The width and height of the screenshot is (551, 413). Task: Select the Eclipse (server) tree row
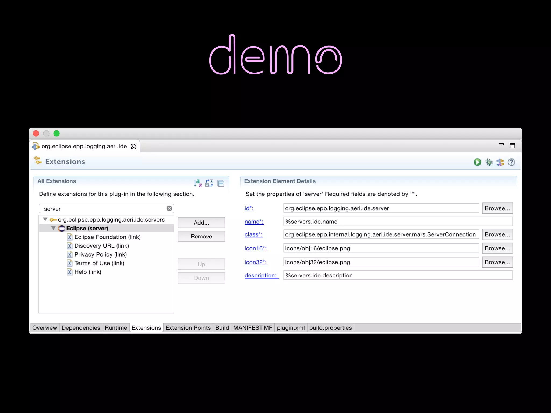click(x=107, y=228)
